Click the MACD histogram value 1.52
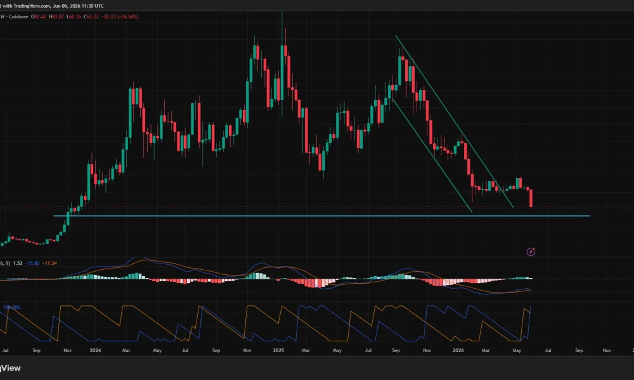This screenshot has height=380, width=634. tap(17, 263)
